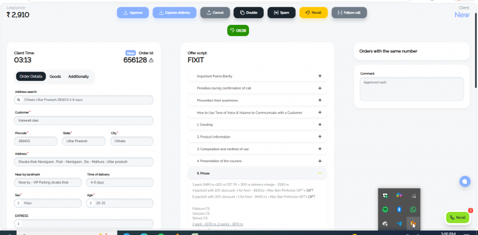The image size is (478, 235).
Task: Click the Orders with the same number panel
Action: tap(411, 51)
